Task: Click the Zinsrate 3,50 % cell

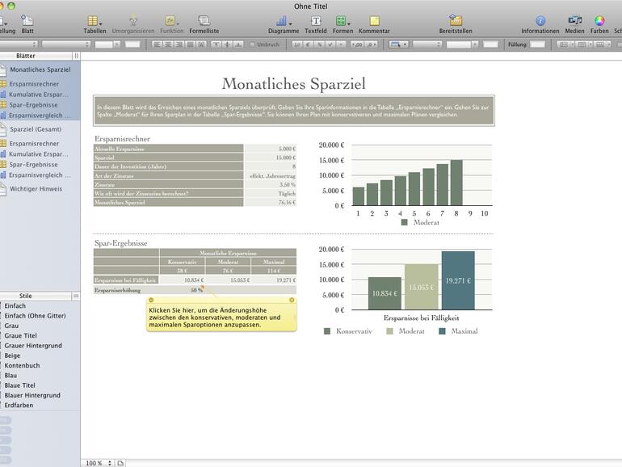Action: [270, 184]
